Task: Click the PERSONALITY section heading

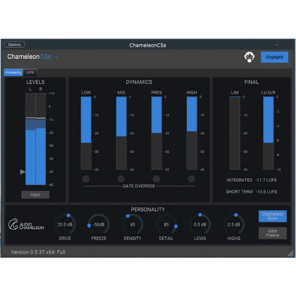Action: tap(148, 210)
